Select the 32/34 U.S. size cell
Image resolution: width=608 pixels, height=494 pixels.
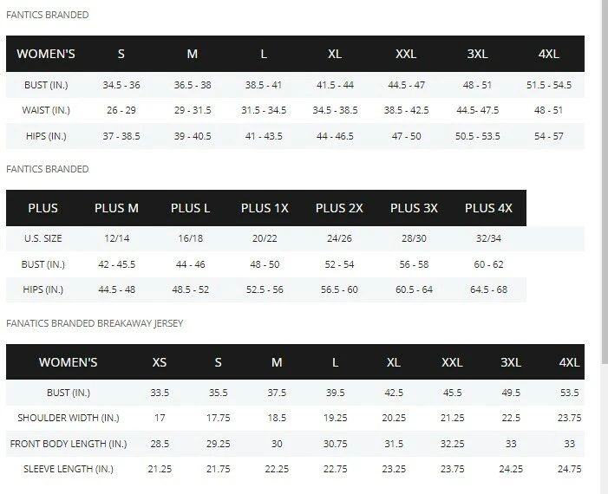click(488, 238)
